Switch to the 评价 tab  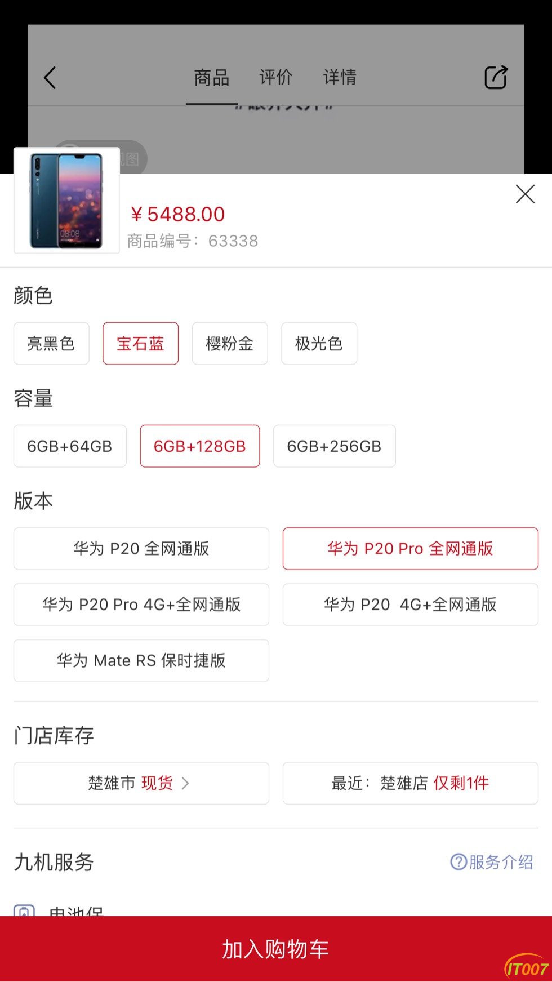point(276,77)
